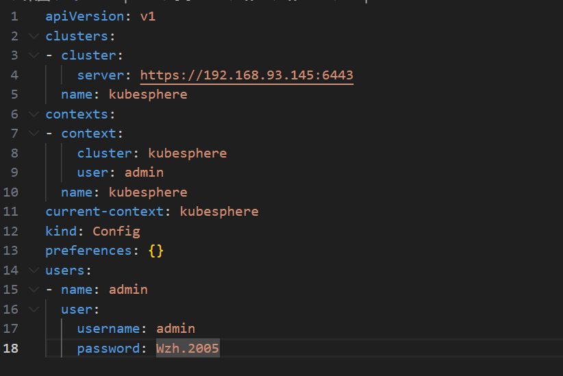Image resolution: width=563 pixels, height=376 pixels.
Task: Click kubesphere value after cluster on line 8
Action: (188, 153)
